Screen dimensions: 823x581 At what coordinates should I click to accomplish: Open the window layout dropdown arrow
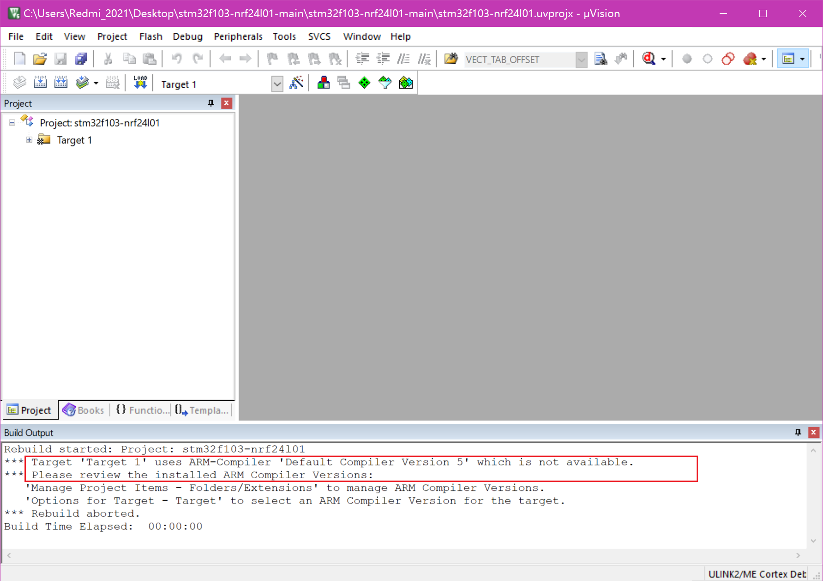[802, 59]
